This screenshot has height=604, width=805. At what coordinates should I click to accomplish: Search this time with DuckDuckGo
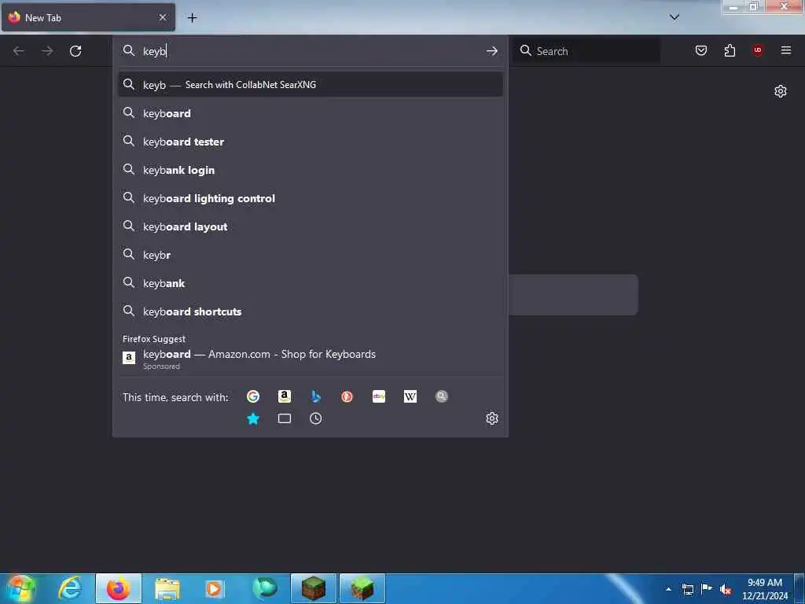(x=347, y=396)
